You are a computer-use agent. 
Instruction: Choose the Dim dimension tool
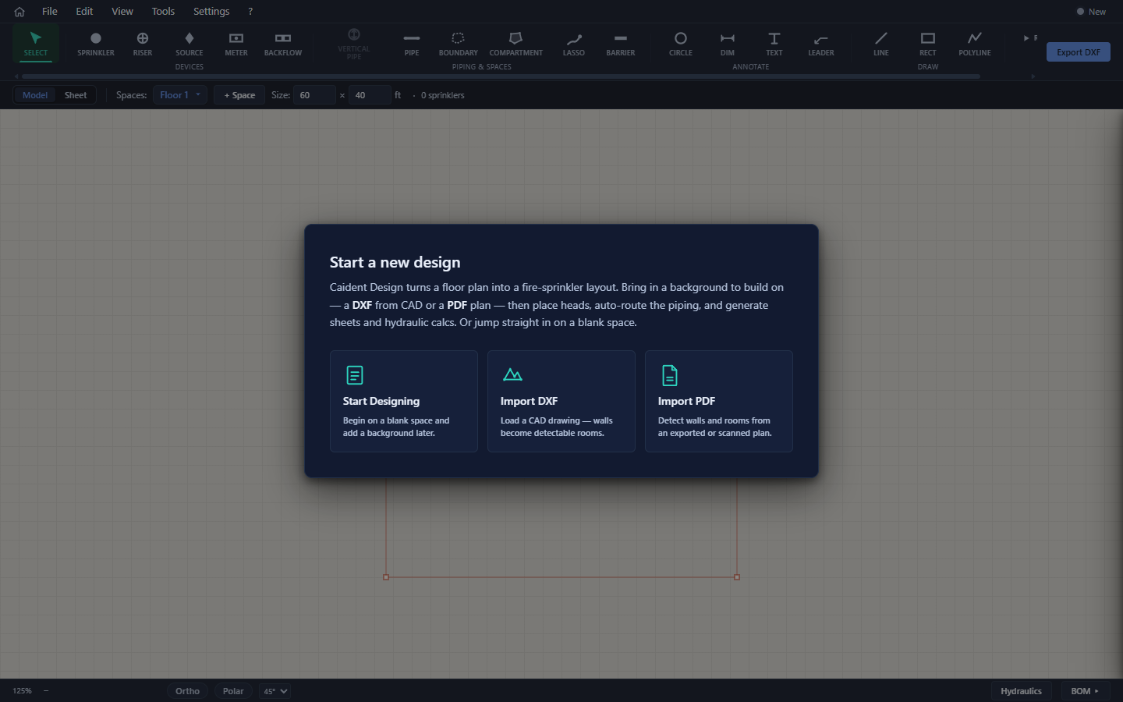click(728, 44)
